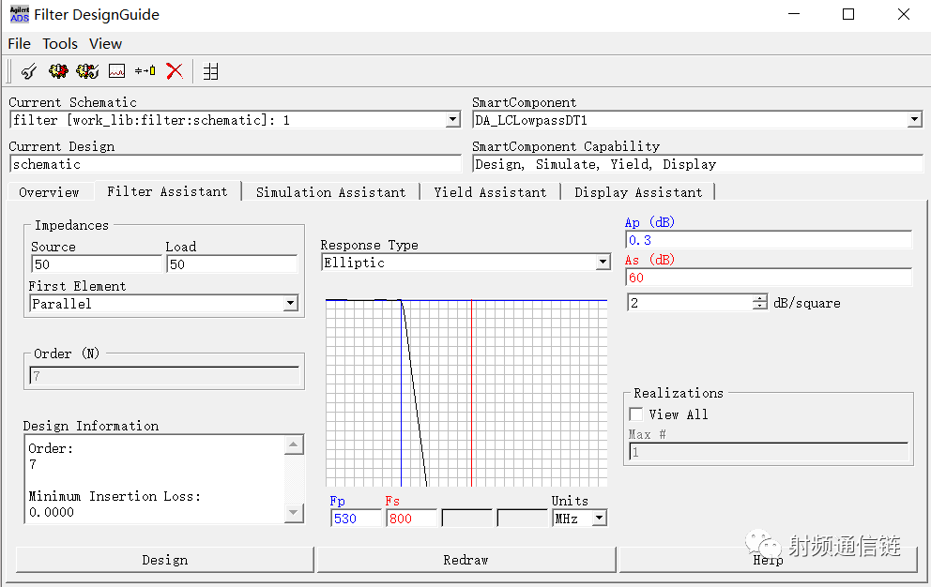The image size is (931, 587).
Task: Open the Display results graph icon
Action: coord(117,72)
